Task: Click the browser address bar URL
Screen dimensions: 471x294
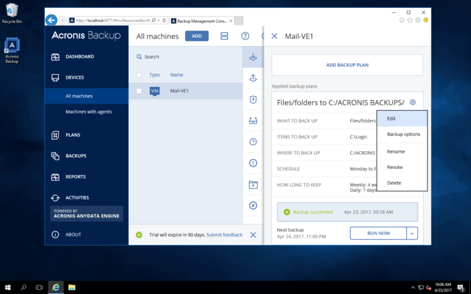Action: [x=113, y=20]
